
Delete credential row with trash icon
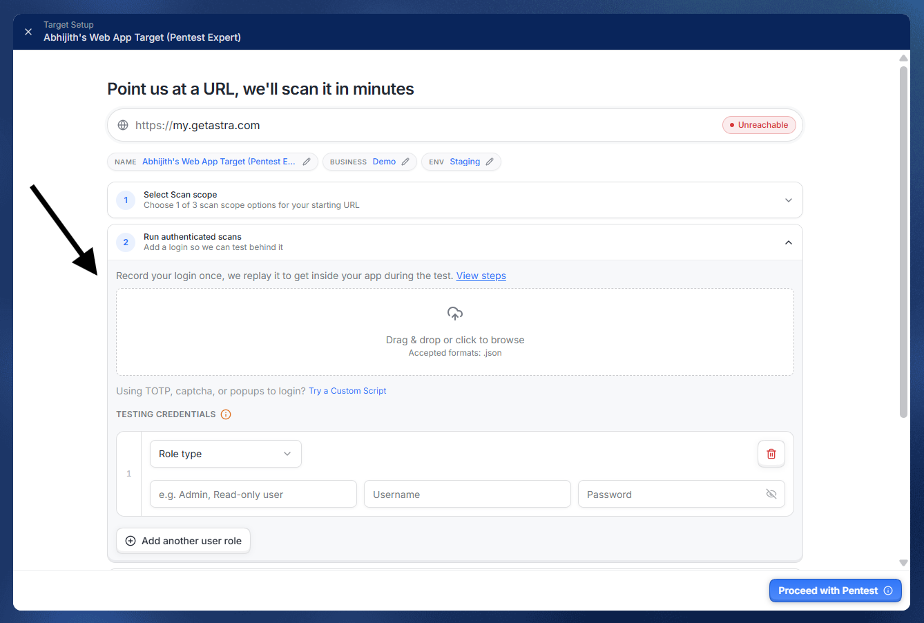(771, 454)
